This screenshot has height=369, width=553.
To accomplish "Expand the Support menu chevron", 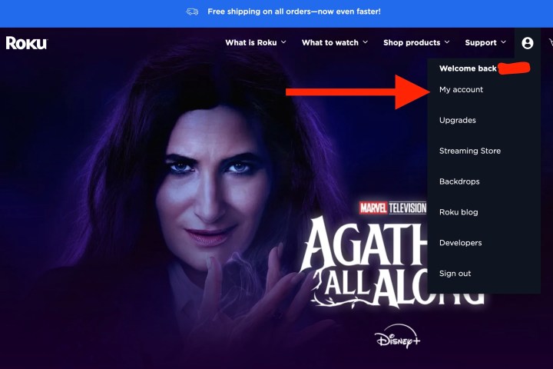I will (503, 42).
